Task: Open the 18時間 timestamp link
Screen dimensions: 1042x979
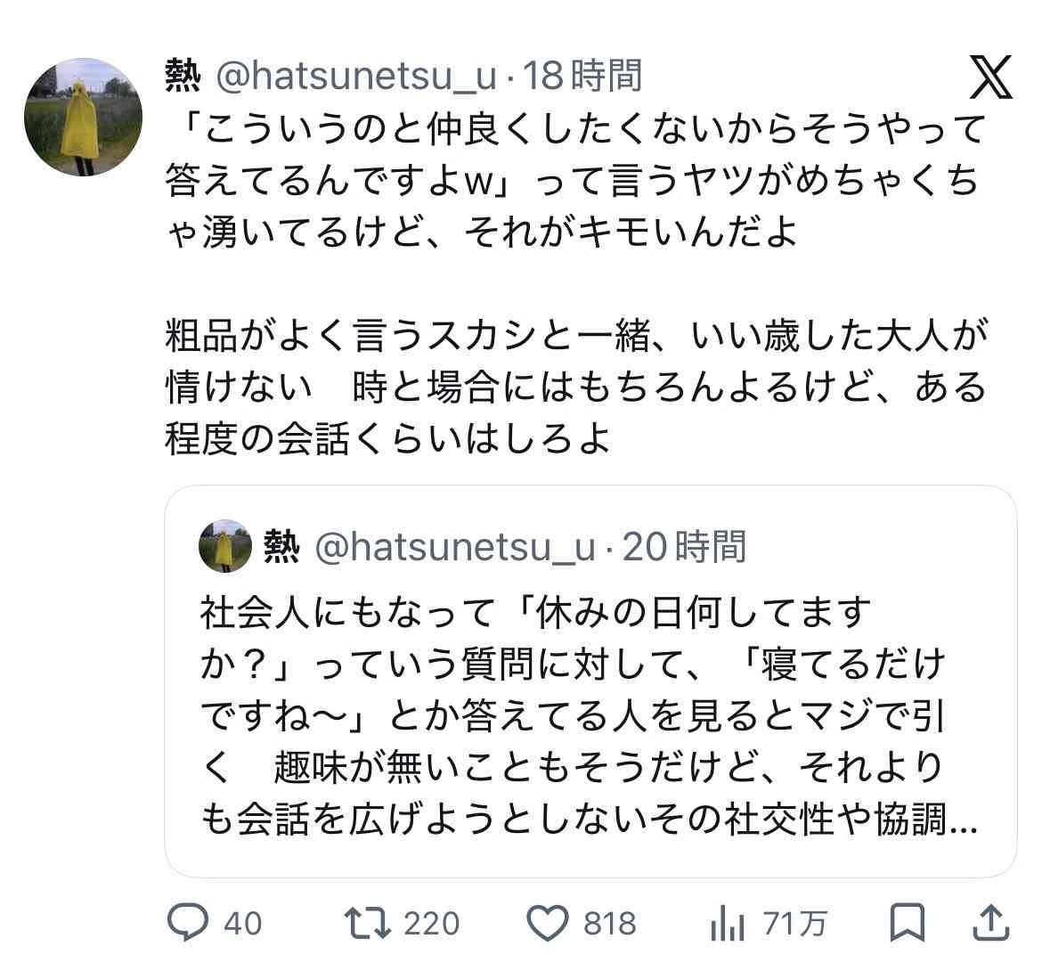Action: (x=582, y=77)
